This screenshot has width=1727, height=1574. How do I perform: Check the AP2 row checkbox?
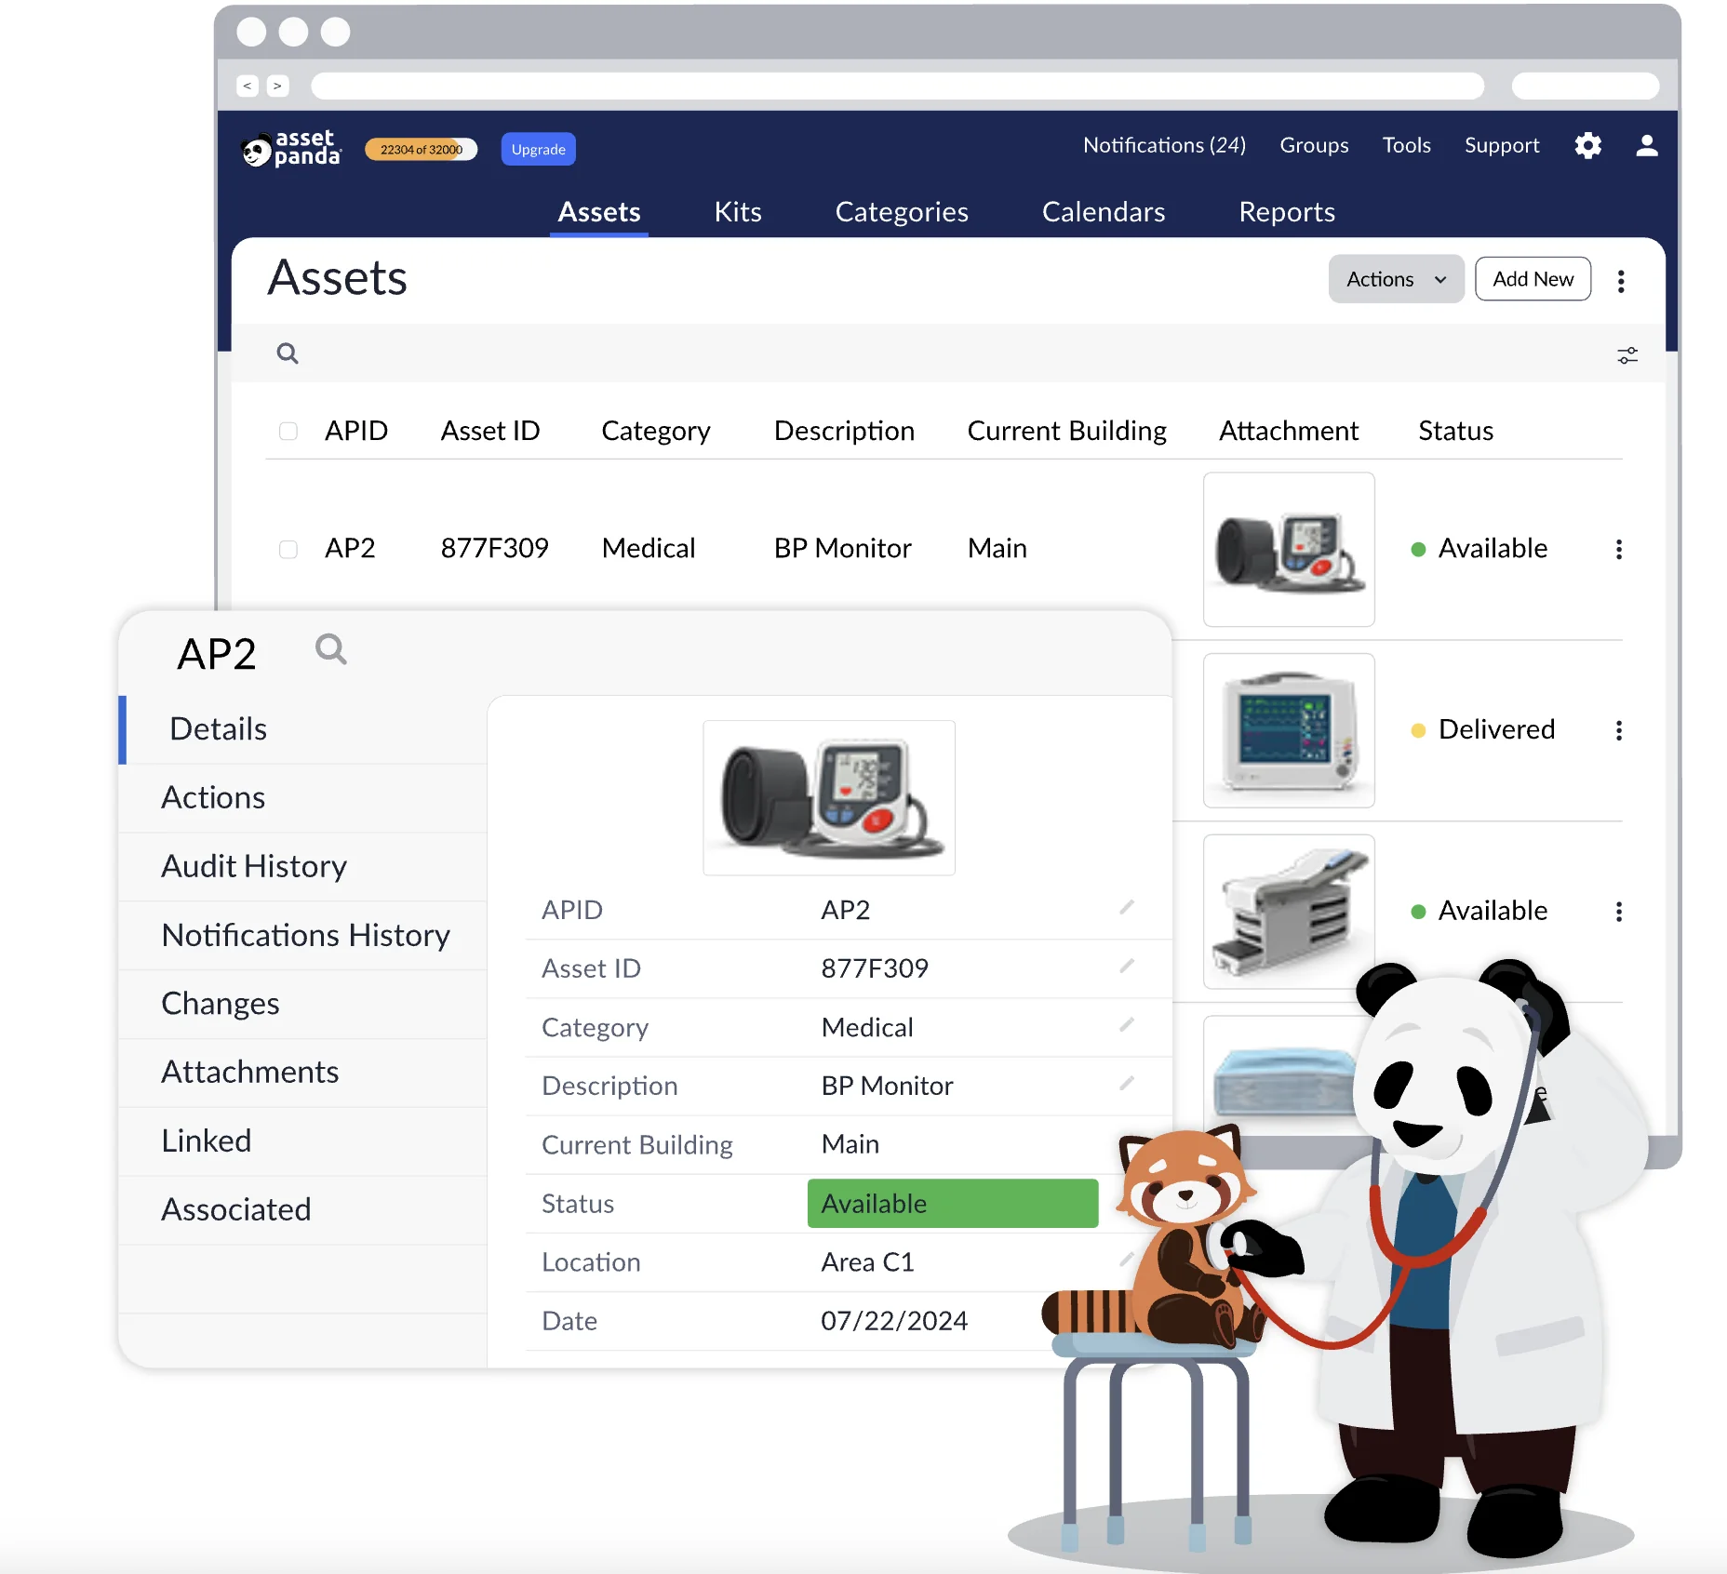(x=288, y=549)
